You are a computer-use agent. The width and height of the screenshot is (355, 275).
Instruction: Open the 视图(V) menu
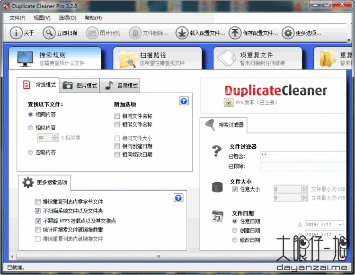tap(42, 18)
